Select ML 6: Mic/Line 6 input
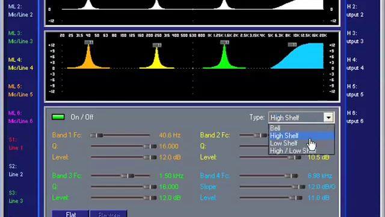 tap(20, 117)
